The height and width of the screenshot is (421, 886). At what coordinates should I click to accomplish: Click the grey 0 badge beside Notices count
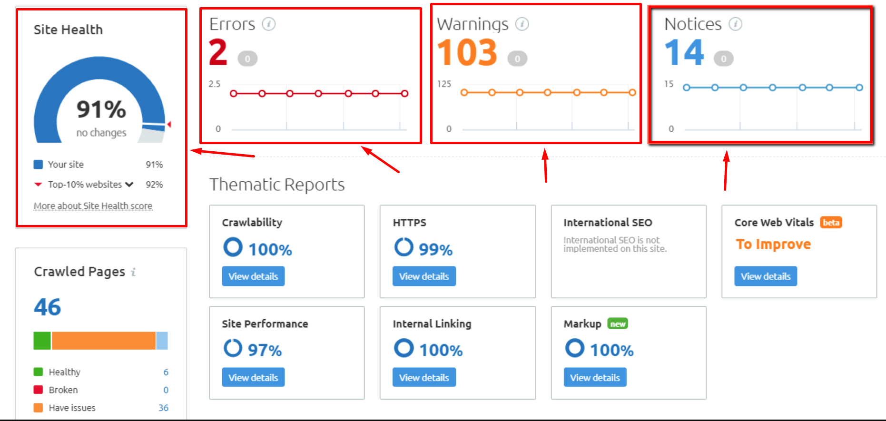coord(724,59)
